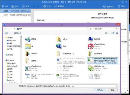Click the 新建文件夹 new folder button
The image size is (130, 95).
[x=17, y=33]
